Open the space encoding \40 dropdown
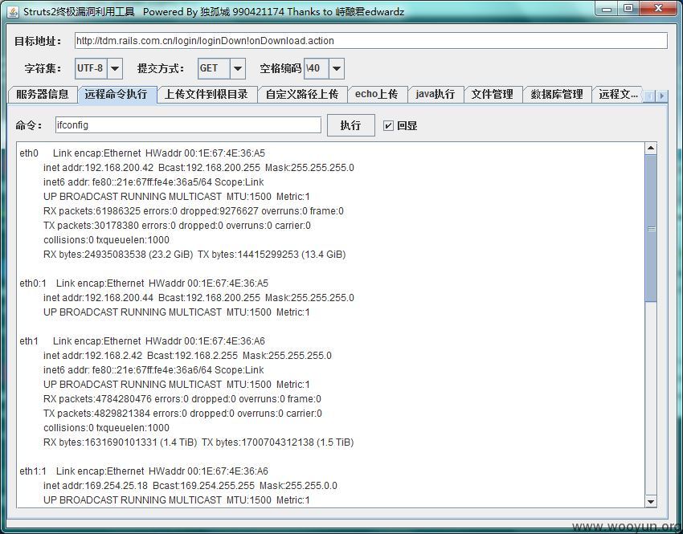 click(336, 68)
